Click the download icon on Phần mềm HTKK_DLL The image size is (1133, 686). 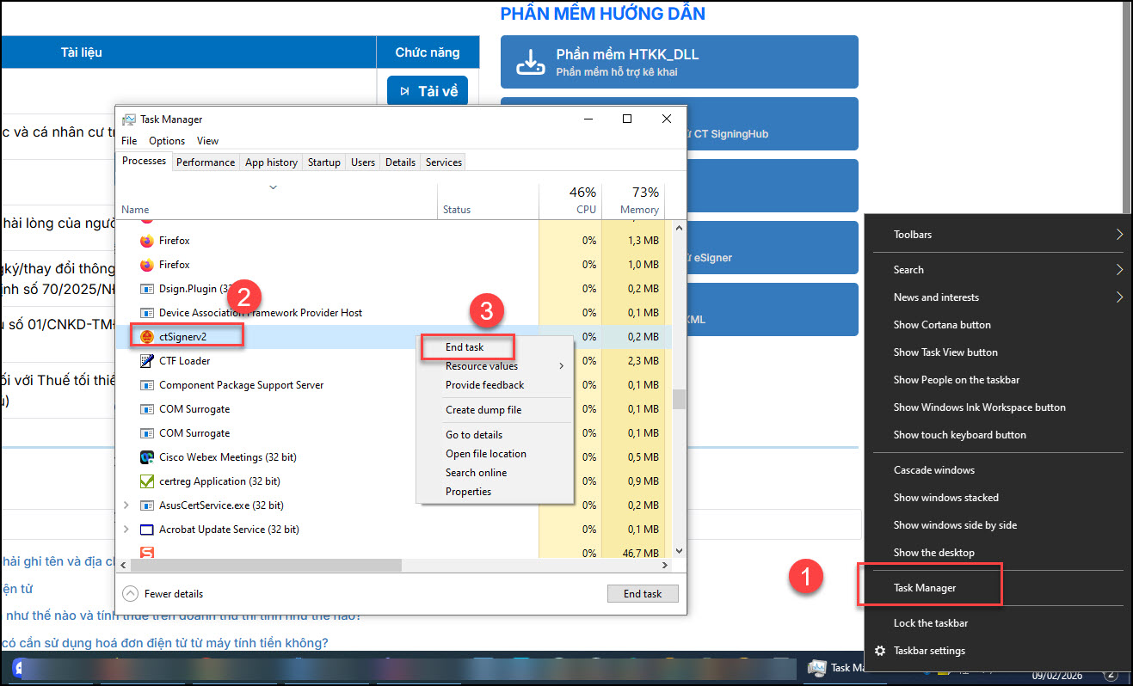click(x=531, y=62)
